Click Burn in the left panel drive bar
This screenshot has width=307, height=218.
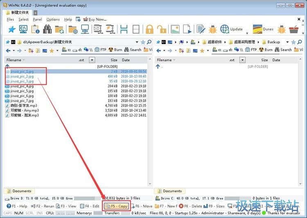click(x=115, y=50)
